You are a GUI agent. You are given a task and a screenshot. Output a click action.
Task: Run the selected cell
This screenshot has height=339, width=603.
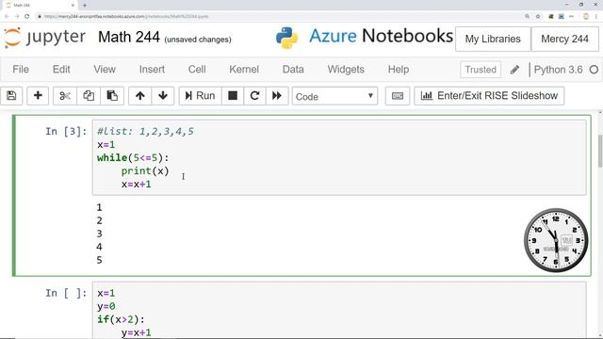[x=200, y=96]
